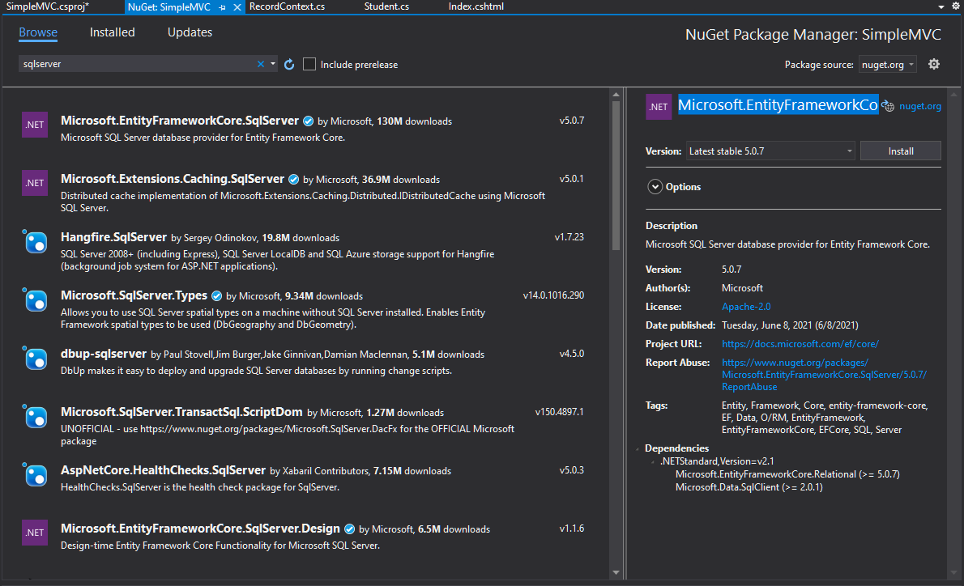The height and width of the screenshot is (586, 964).
Task: Click verified badge on Microsoft.EntityFrameworkCore.SqlServer
Action: 309,121
